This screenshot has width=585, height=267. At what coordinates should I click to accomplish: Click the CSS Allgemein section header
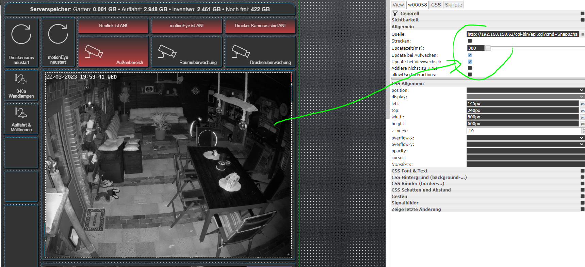point(407,83)
